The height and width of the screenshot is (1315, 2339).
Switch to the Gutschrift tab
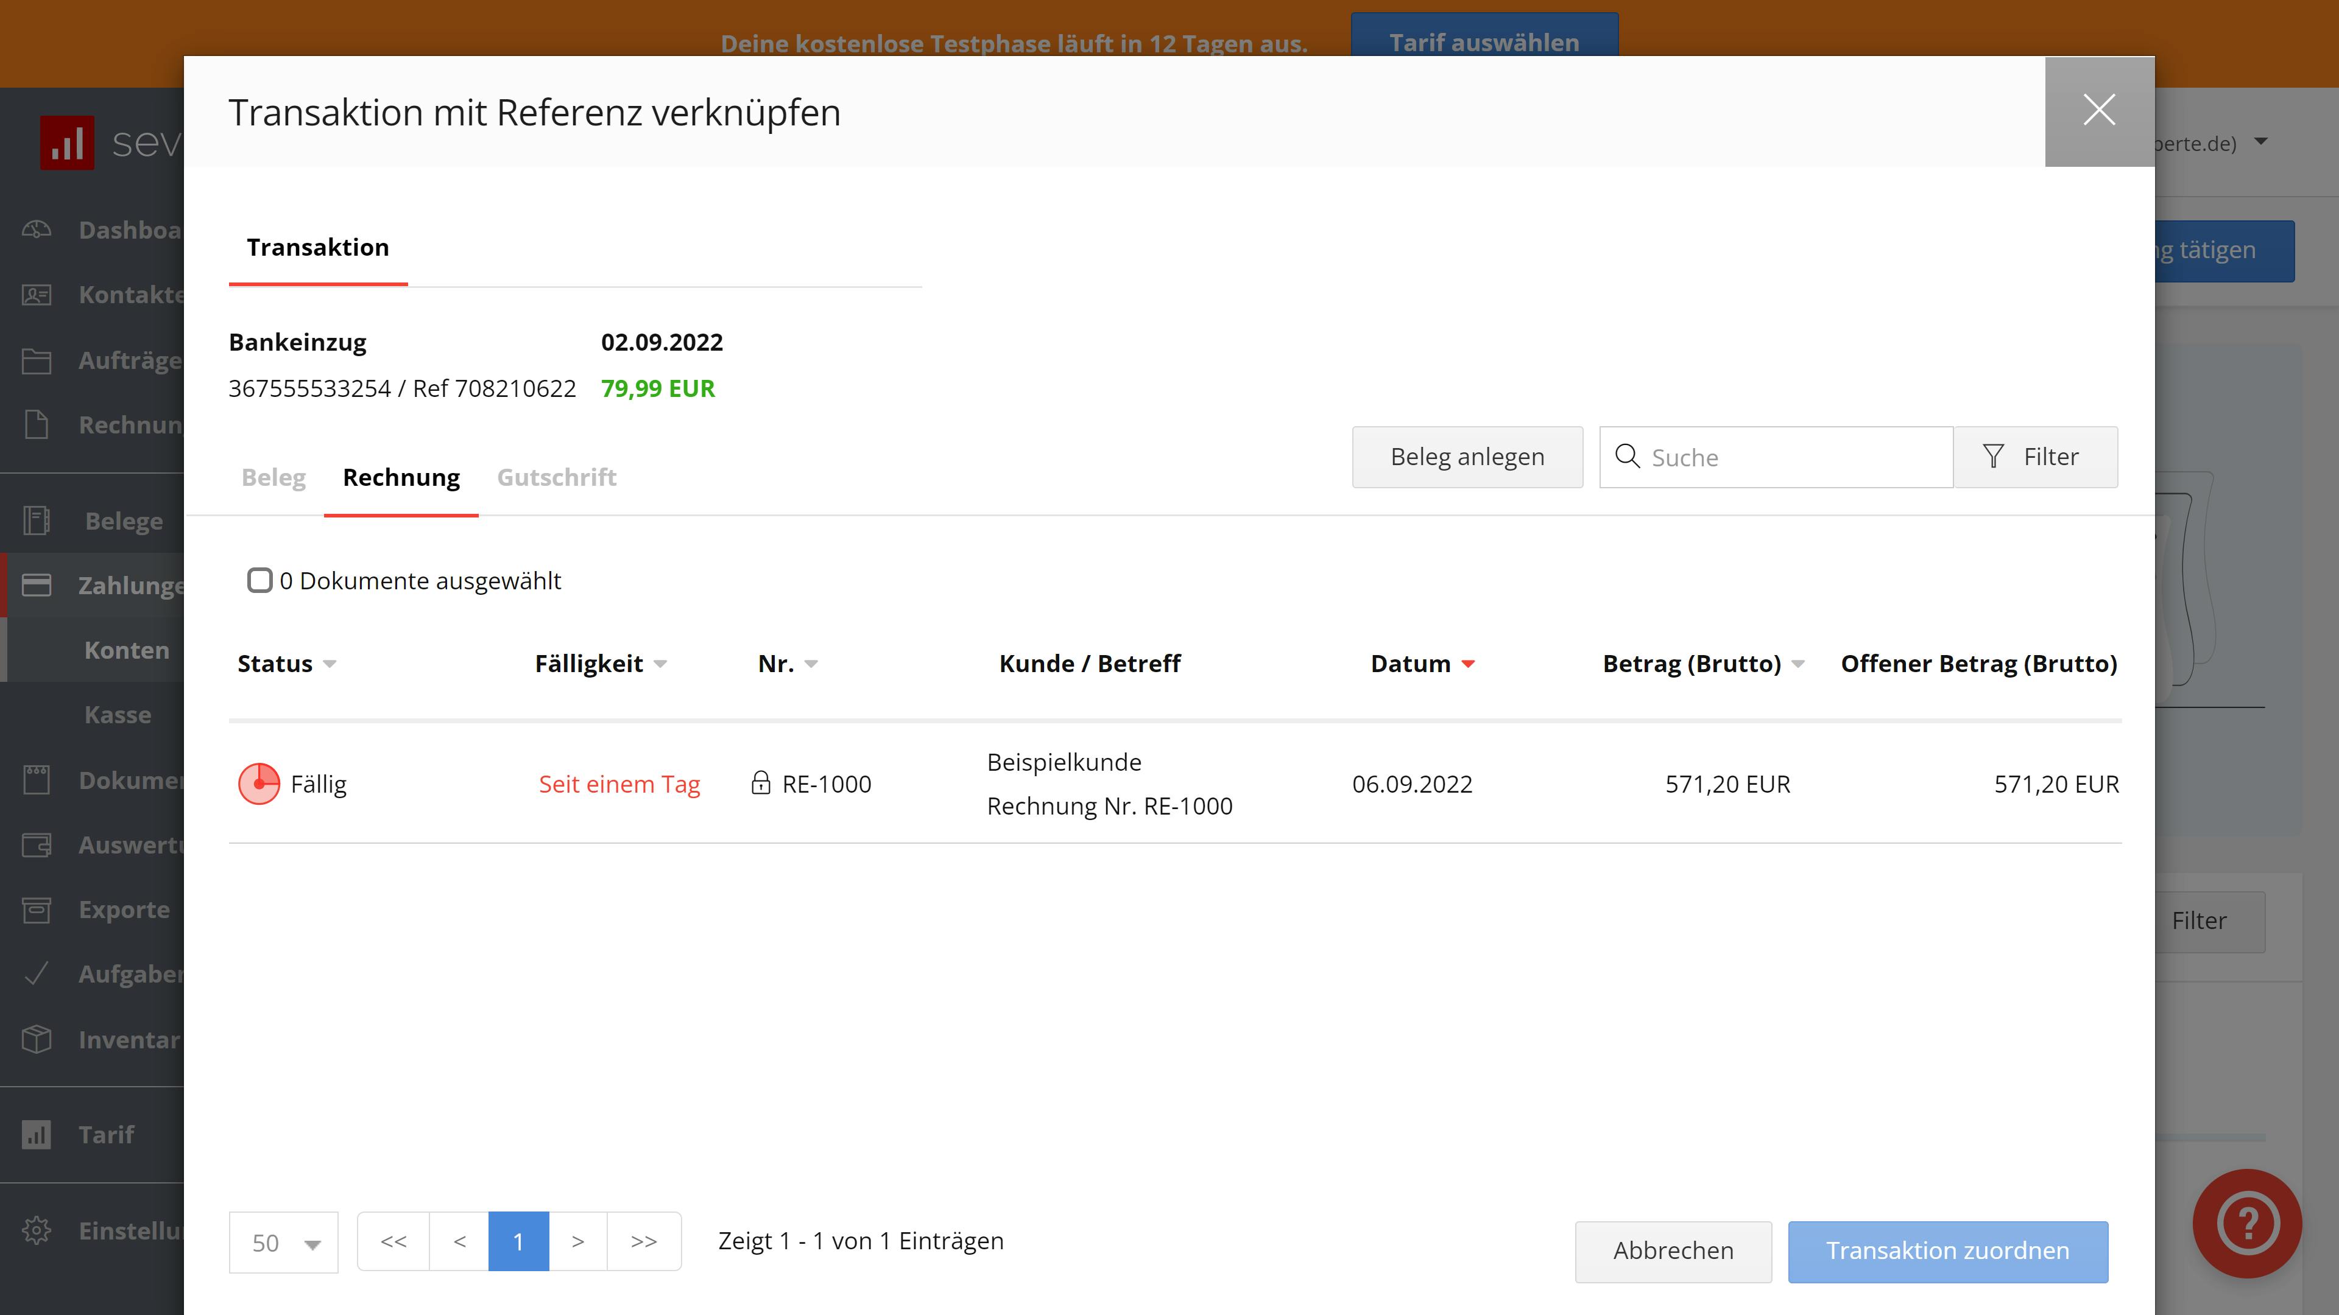(x=557, y=477)
